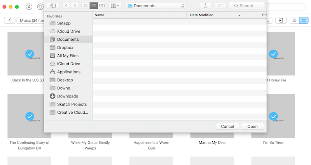Deselect Back In the U.S.S.R. checkmark

30,54
